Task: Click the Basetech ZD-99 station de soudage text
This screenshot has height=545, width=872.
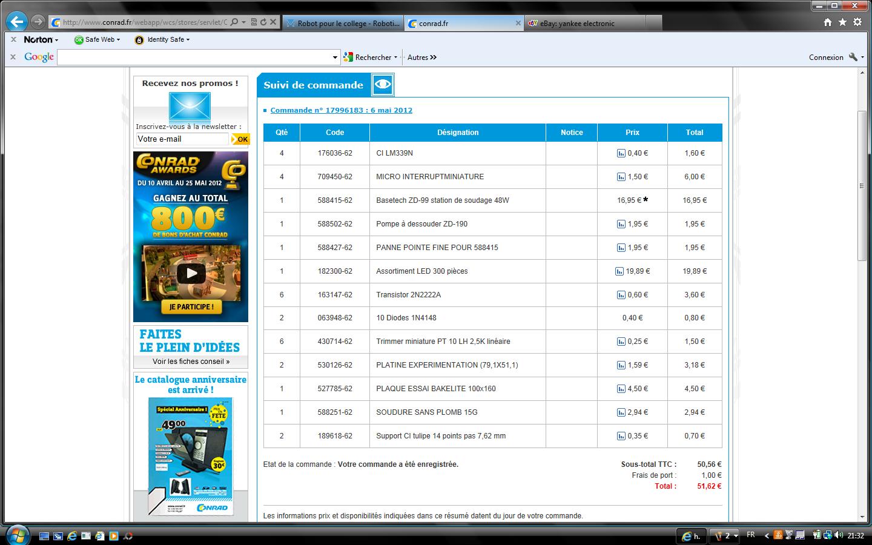Action: point(443,200)
